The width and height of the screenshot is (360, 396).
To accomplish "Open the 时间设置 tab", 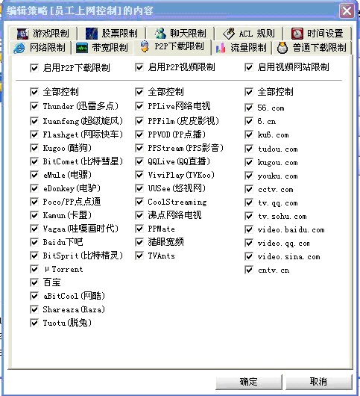I will 318,34.
